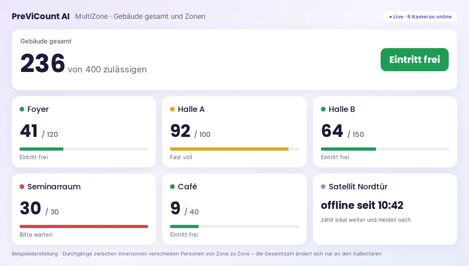Click the Foyer occupancy progress bar

click(84, 149)
